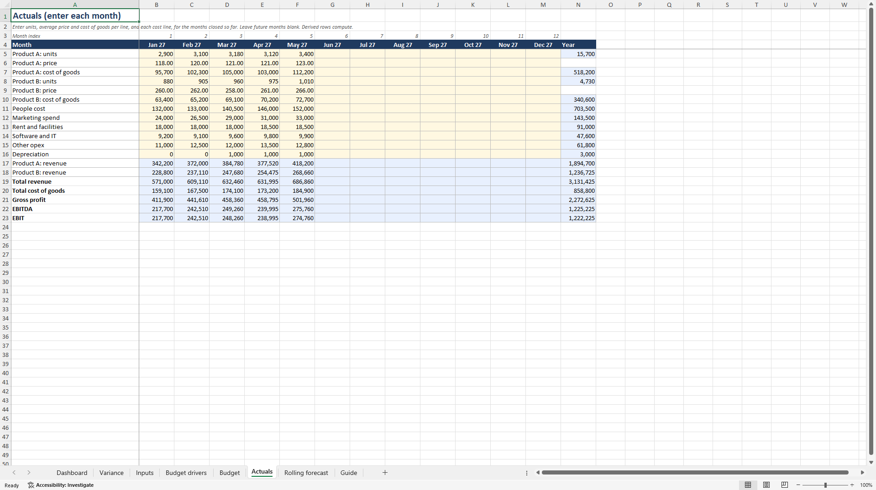Screen dimensions: 876x490
Task: Adjust the zoom slider handle
Action: (x=825, y=485)
